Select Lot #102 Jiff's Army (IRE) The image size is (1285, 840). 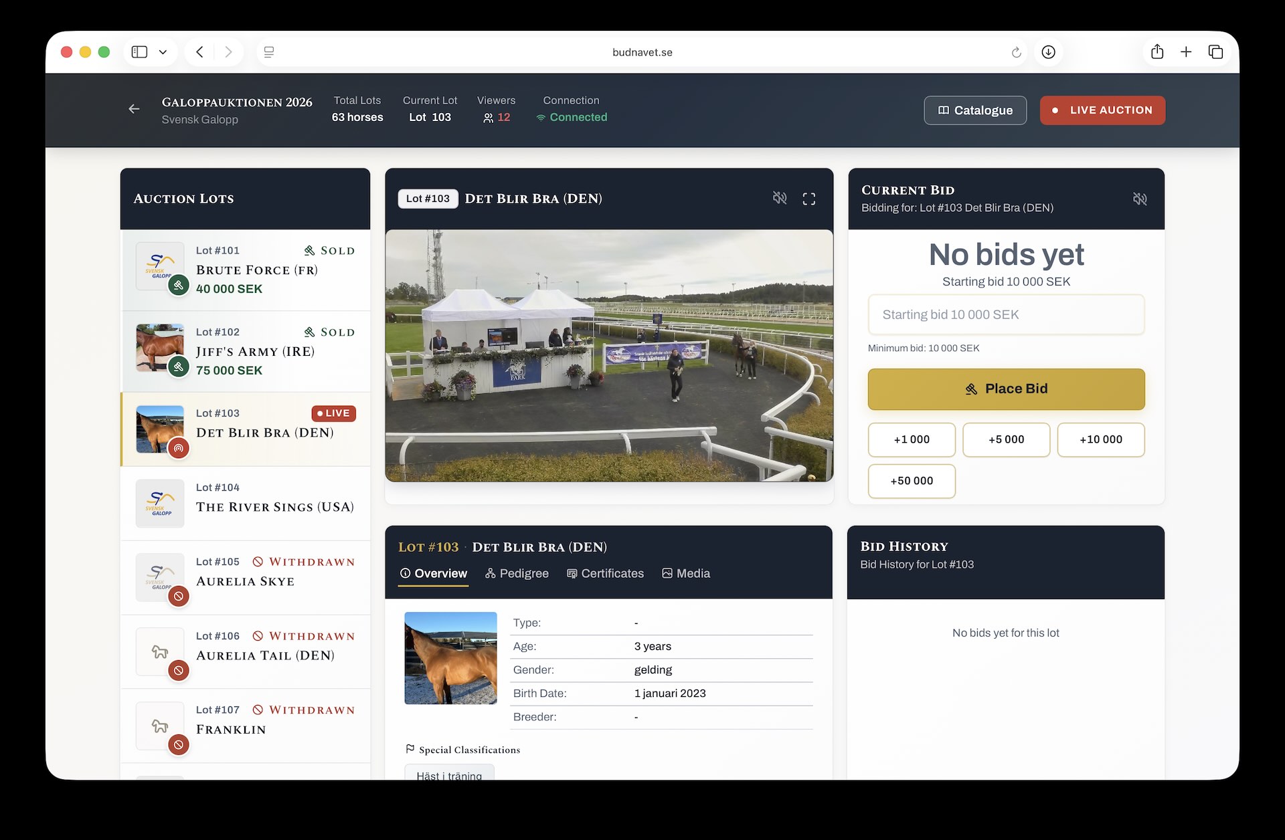click(246, 352)
